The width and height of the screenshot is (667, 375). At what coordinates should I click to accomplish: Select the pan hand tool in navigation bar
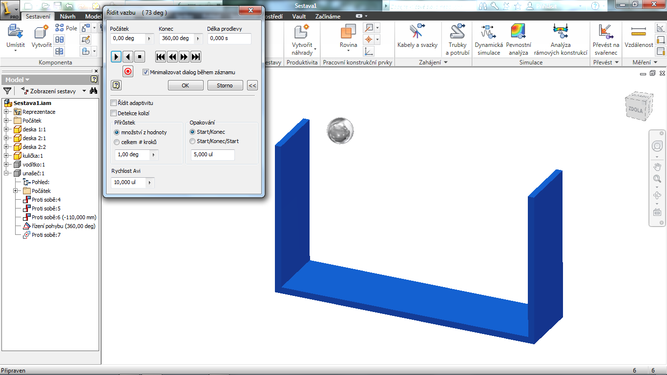(657, 166)
